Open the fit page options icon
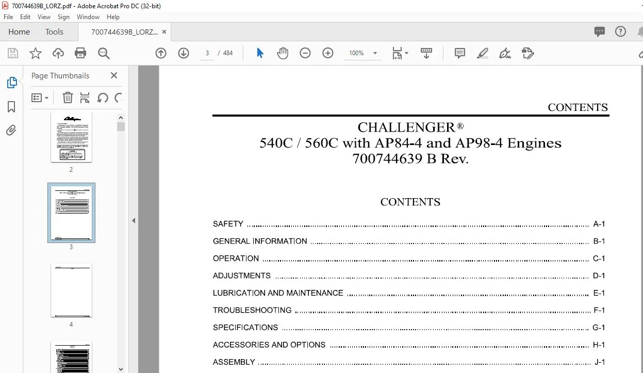 (400, 53)
